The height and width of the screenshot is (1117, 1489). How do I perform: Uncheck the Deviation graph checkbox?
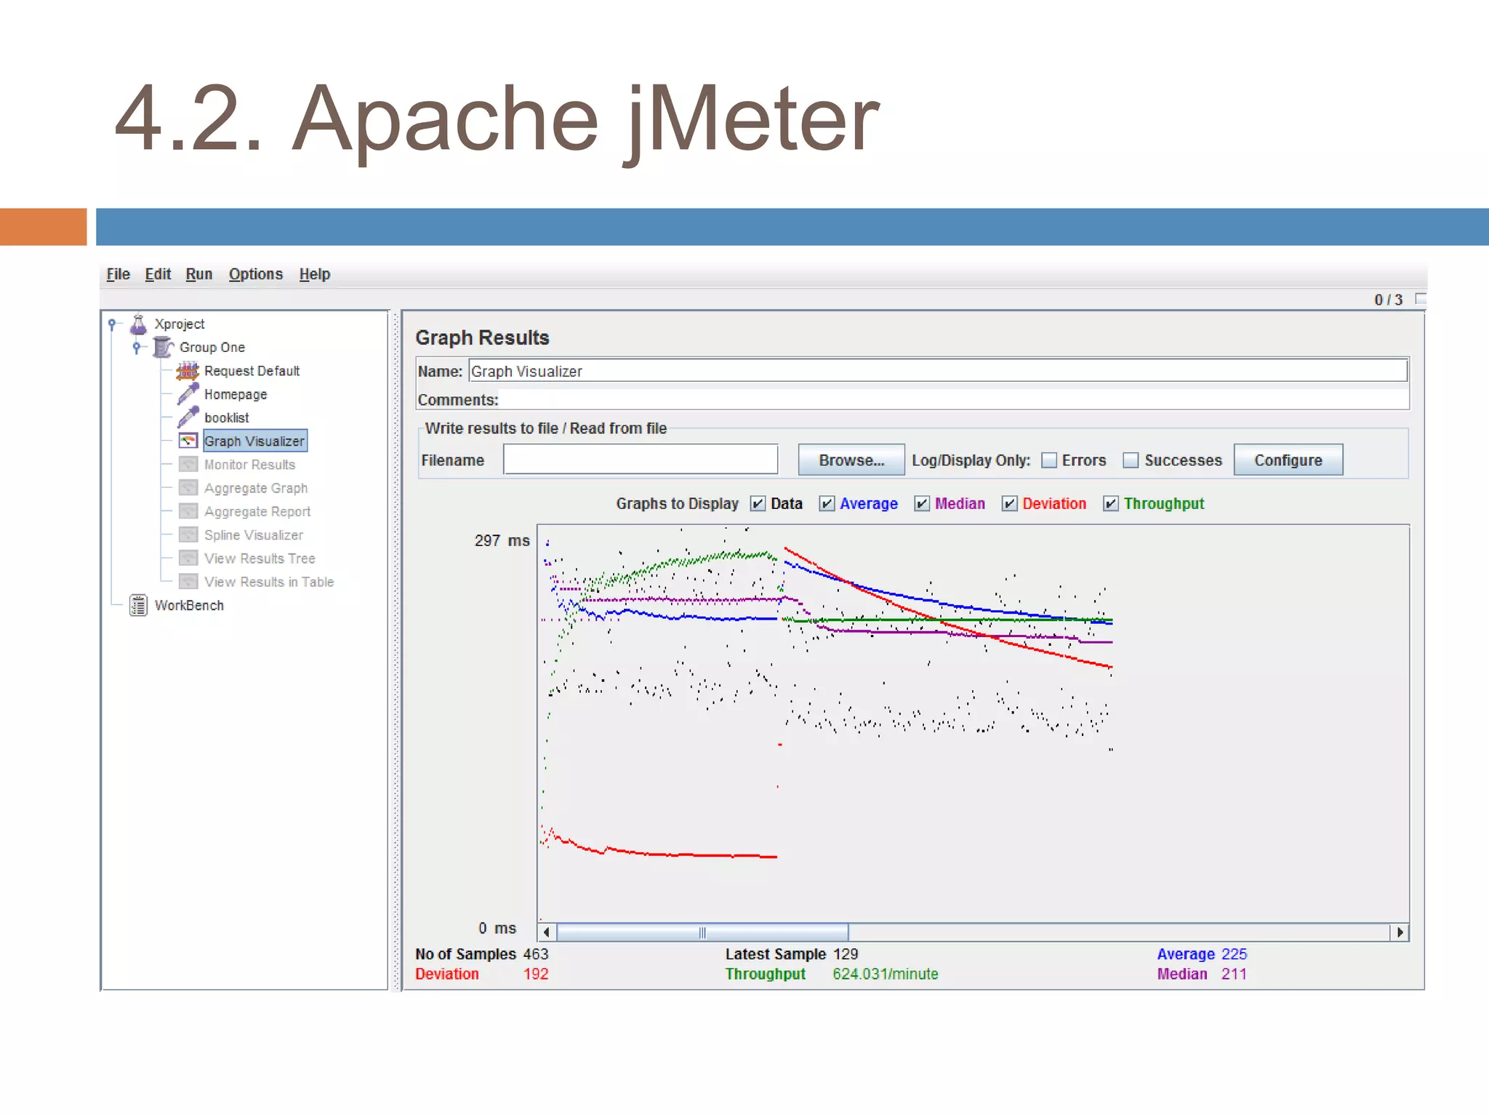[1009, 503]
